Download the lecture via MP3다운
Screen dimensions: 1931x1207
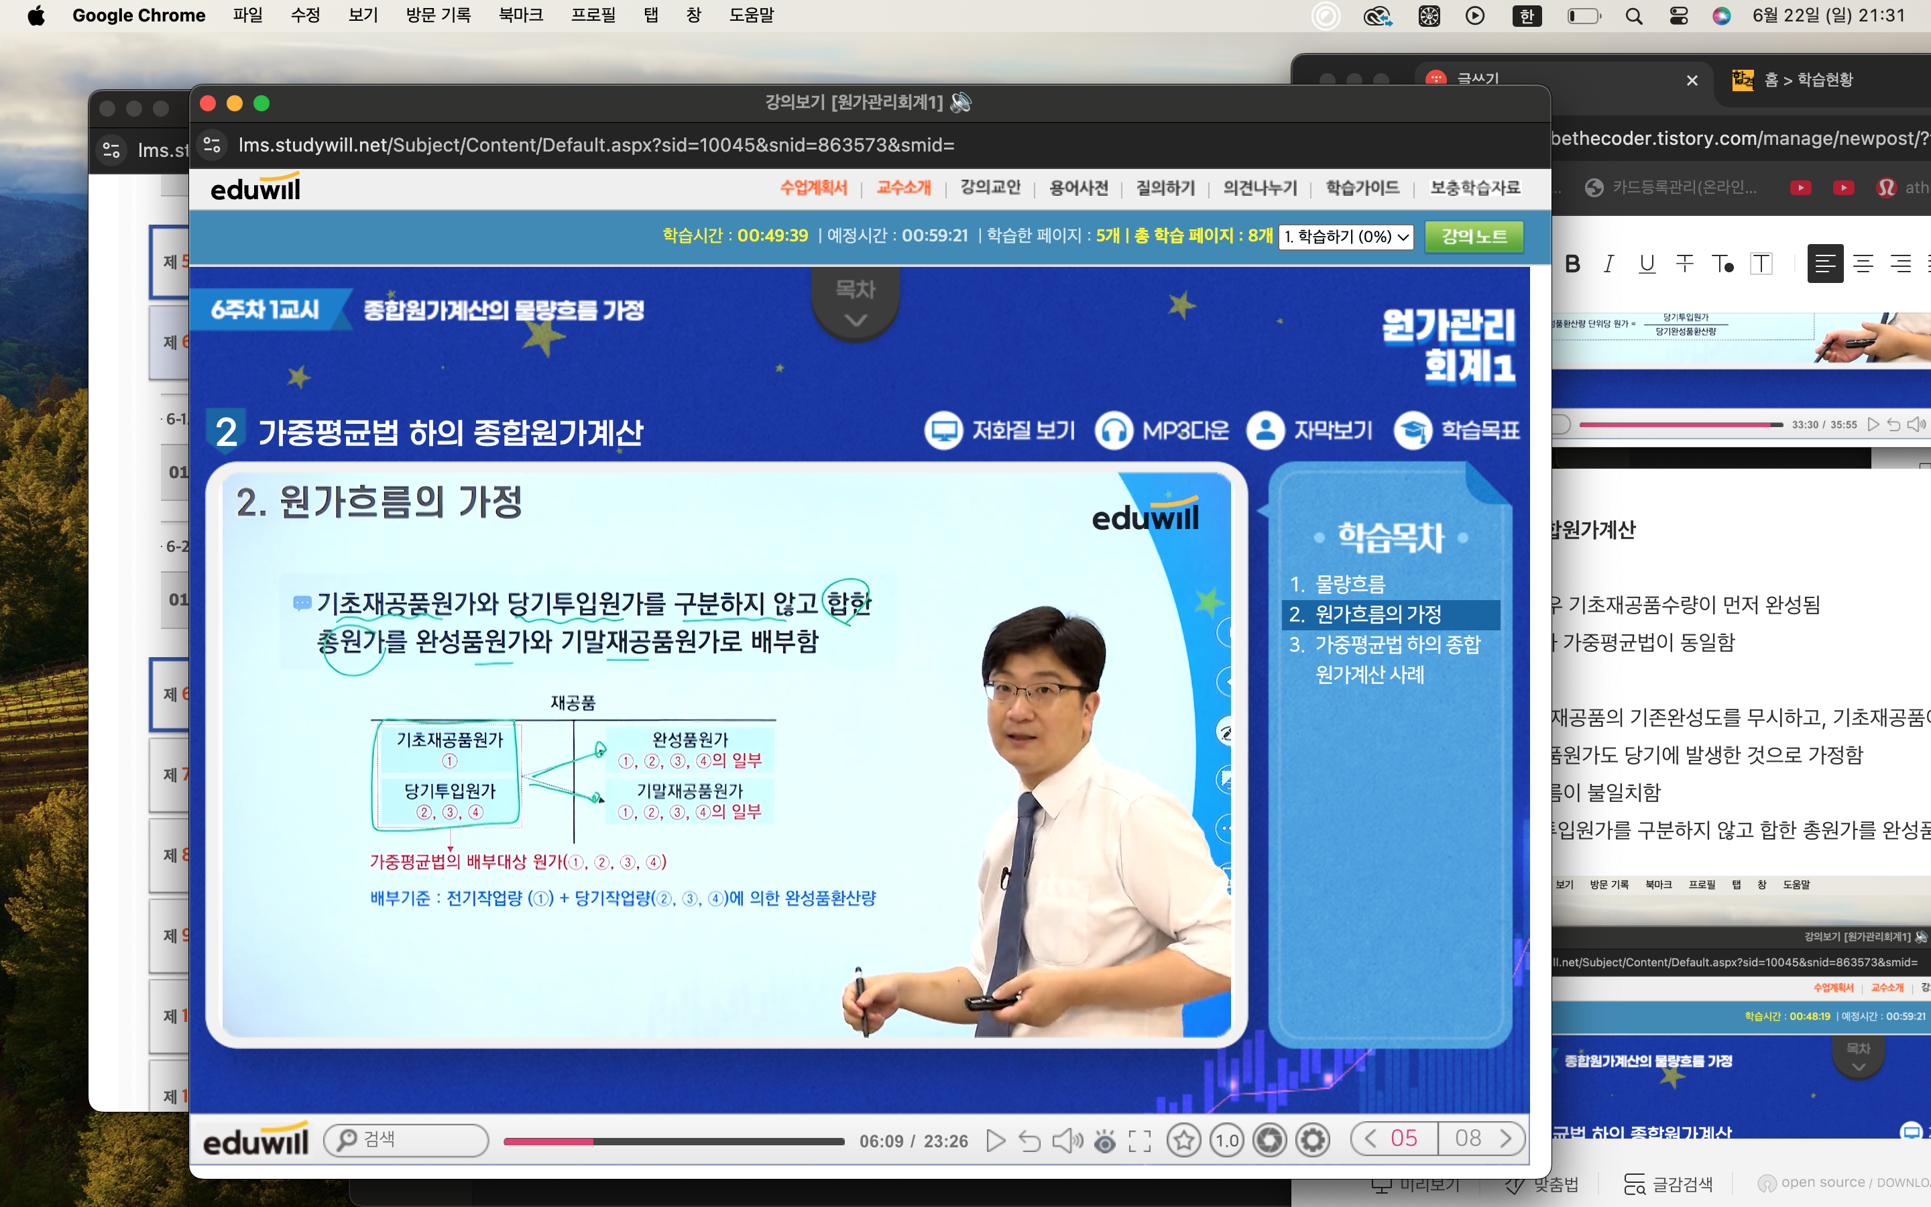[x=1163, y=430]
